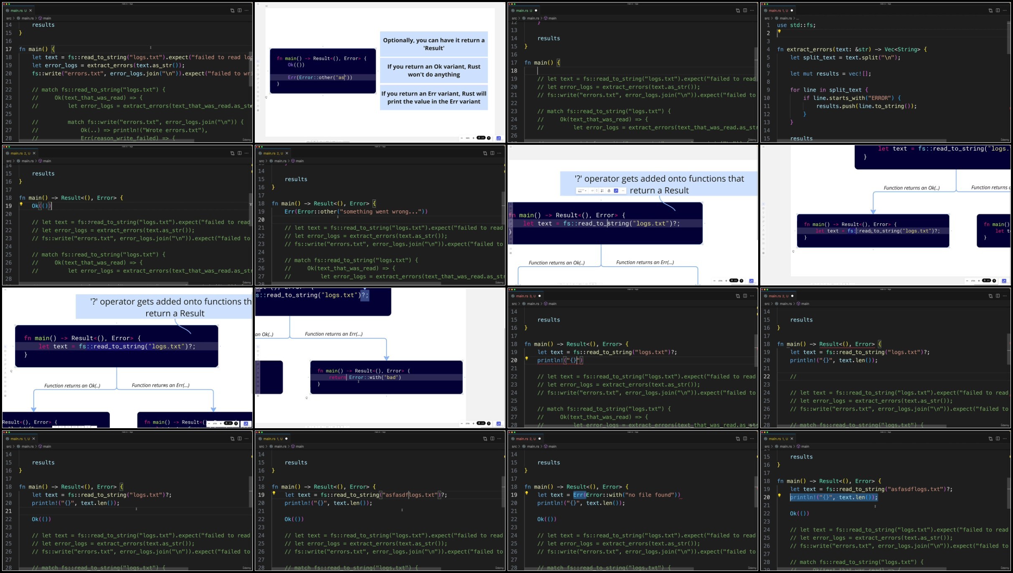
Task: Click zoom-in plus on 'Optionally, you can' whiteboard
Action: click(x=473, y=138)
